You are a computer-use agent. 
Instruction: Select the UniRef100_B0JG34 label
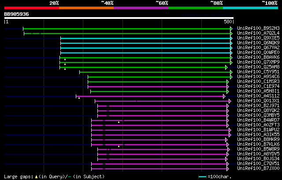click(x=258, y=159)
